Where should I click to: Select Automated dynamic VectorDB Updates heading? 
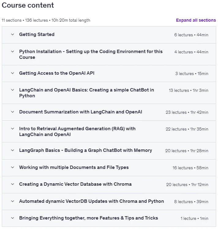(x=92, y=201)
